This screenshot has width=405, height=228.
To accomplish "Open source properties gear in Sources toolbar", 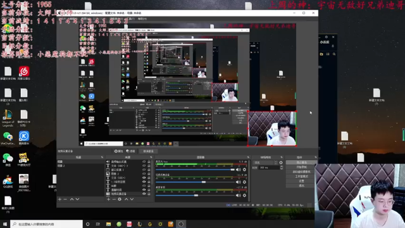I will point(120,199).
